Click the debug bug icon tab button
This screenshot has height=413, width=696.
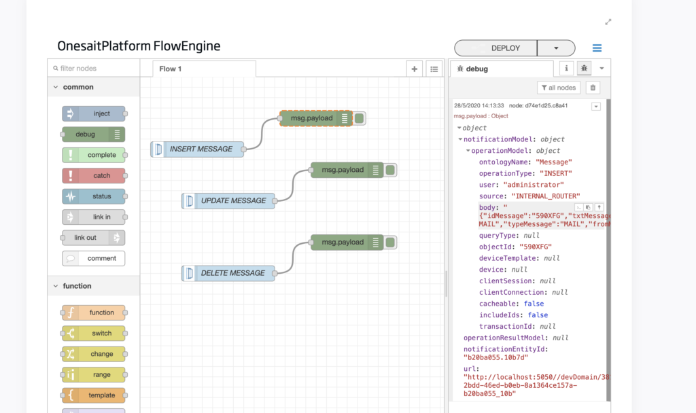tap(584, 69)
